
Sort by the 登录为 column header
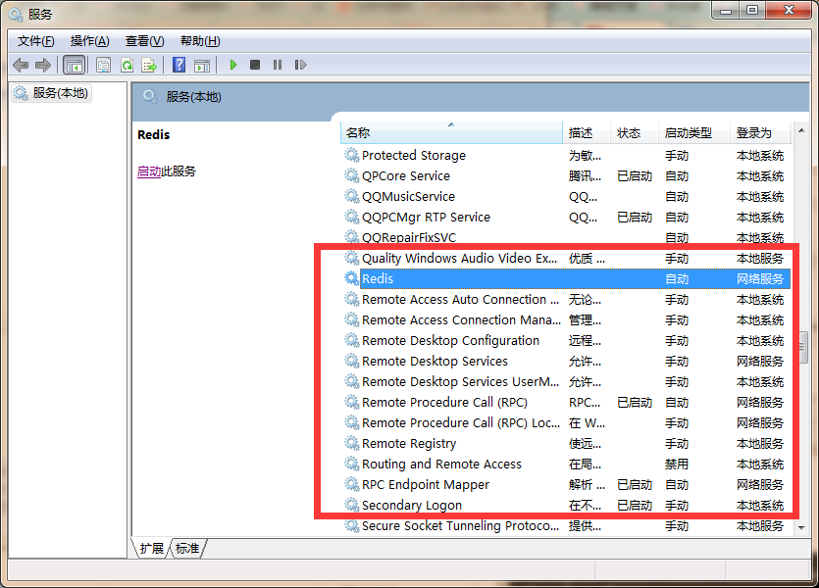point(760,133)
